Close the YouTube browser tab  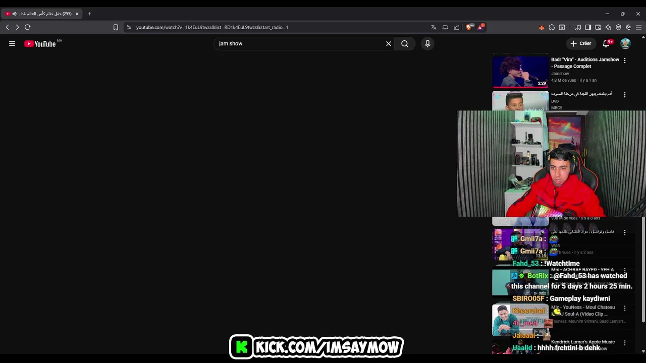[77, 14]
